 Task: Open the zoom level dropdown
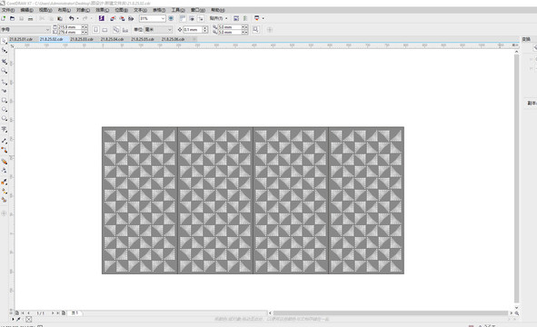coord(163,18)
